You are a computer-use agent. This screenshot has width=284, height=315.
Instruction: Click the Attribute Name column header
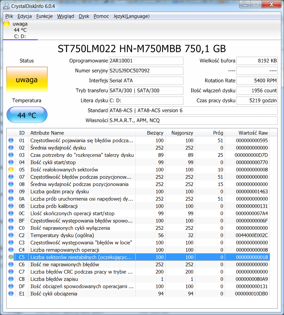click(x=82, y=133)
